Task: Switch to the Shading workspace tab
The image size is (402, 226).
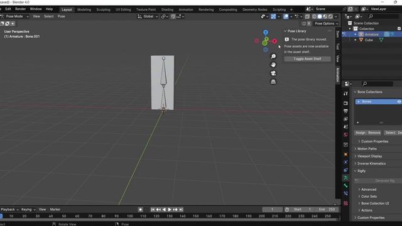Action: [167, 9]
